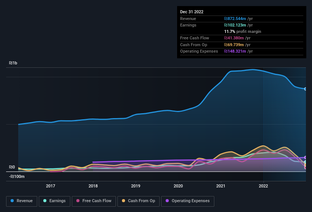The image size is (312, 212).
Task: Click the teal Earnings endpoint marker
Action: tap(306, 162)
